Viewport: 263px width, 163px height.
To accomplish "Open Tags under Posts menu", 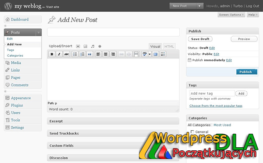I will 11,50.
